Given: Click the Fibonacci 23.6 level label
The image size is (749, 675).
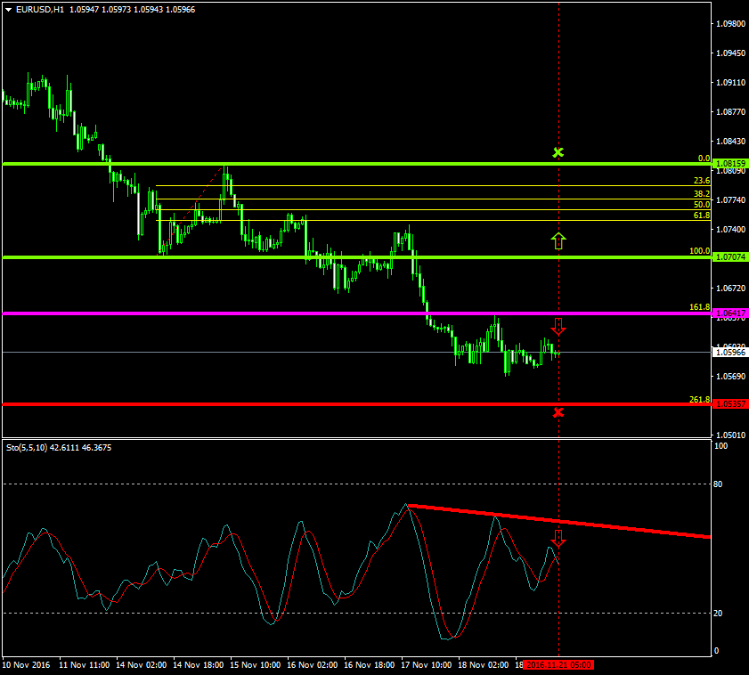Looking at the screenshot, I should click(x=701, y=181).
